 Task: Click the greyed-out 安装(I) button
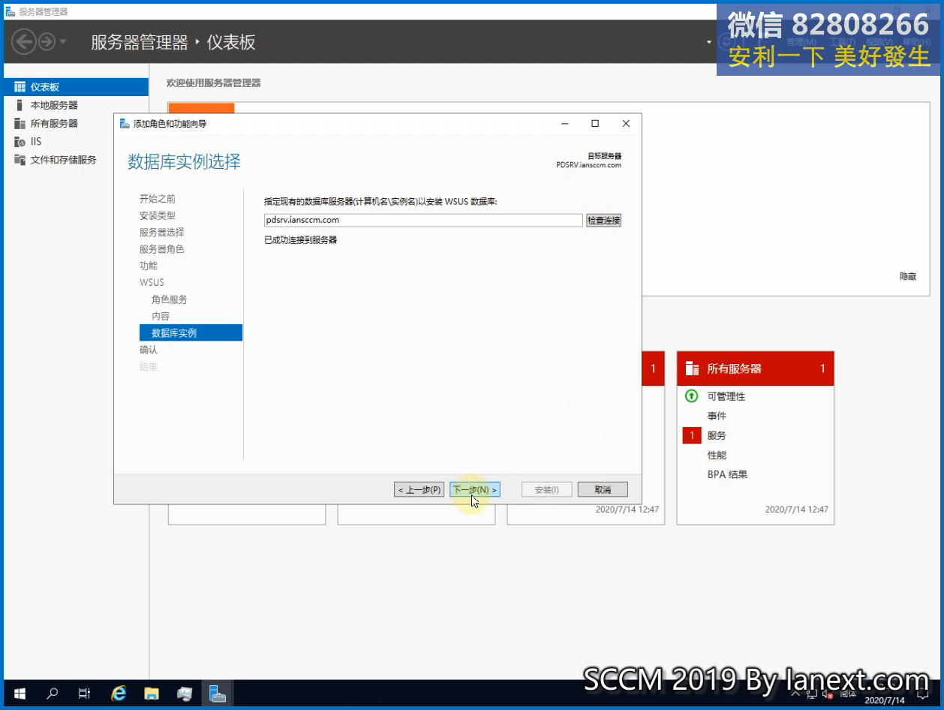coord(546,489)
